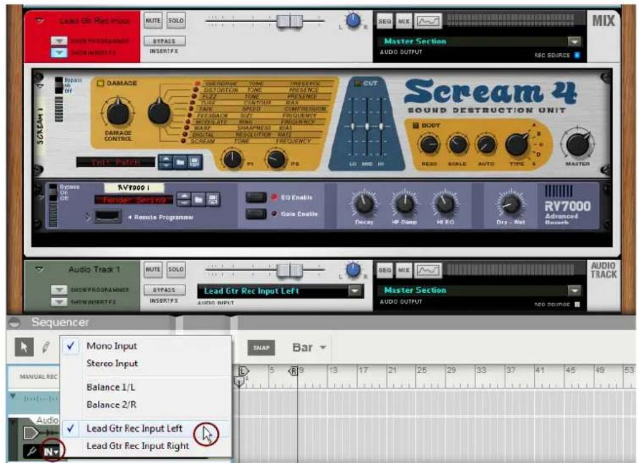Image resolution: width=638 pixels, height=463 pixels.
Task: Expand the RV7000 Remote Programmer arrow
Action: pos(87,217)
